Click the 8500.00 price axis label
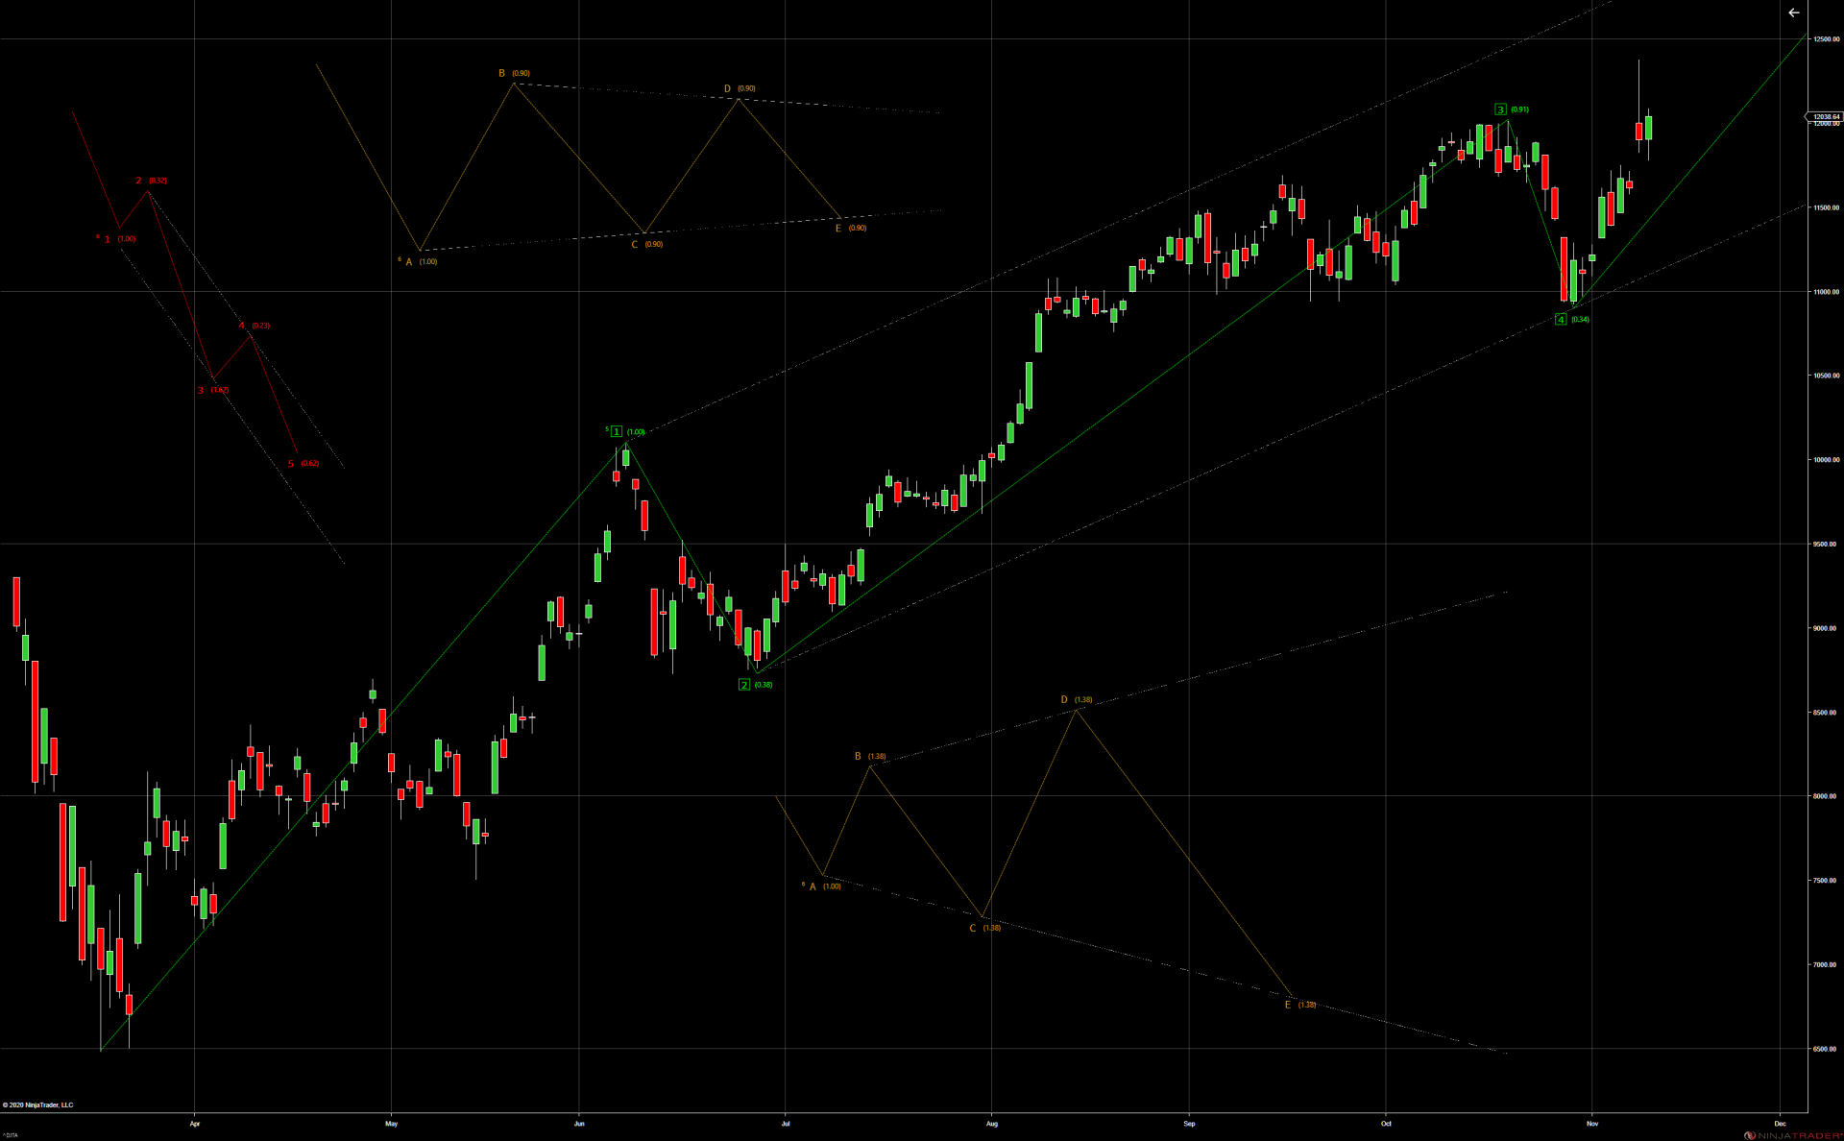Viewport: 1844px width, 1141px height. pos(1826,713)
